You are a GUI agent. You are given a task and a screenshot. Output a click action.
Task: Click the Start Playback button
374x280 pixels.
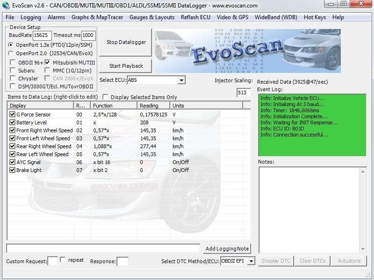pyautogui.click(x=126, y=66)
